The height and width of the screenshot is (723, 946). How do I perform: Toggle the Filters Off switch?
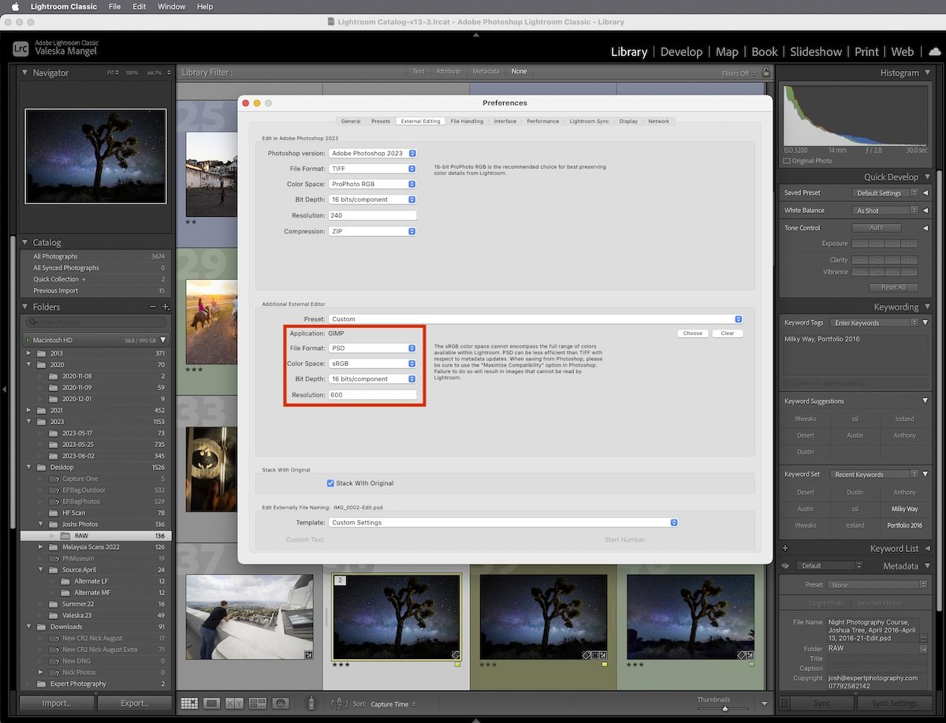pyautogui.click(x=733, y=71)
